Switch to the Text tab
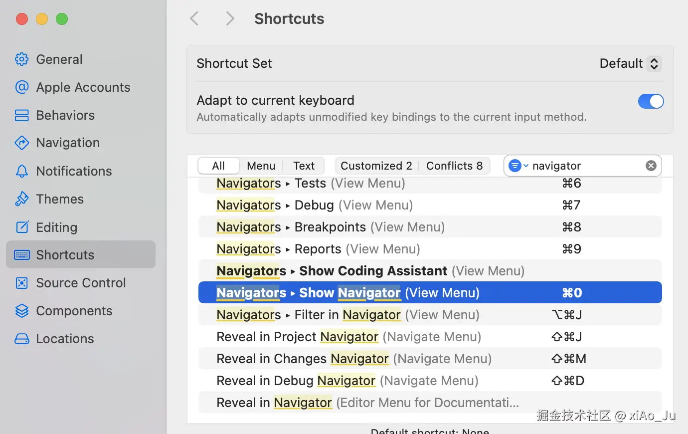 coord(304,166)
